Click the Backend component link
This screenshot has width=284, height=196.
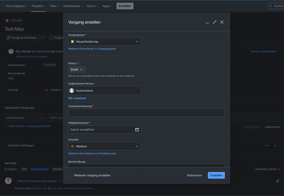point(50,65)
